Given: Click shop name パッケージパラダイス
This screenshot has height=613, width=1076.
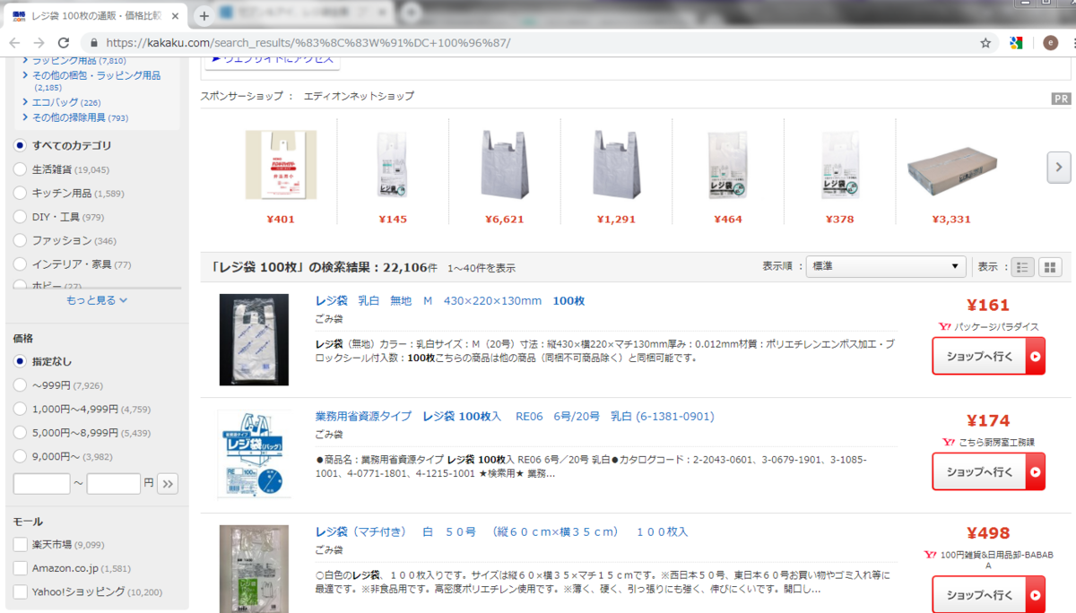Looking at the screenshot, I should click(996, 327).
